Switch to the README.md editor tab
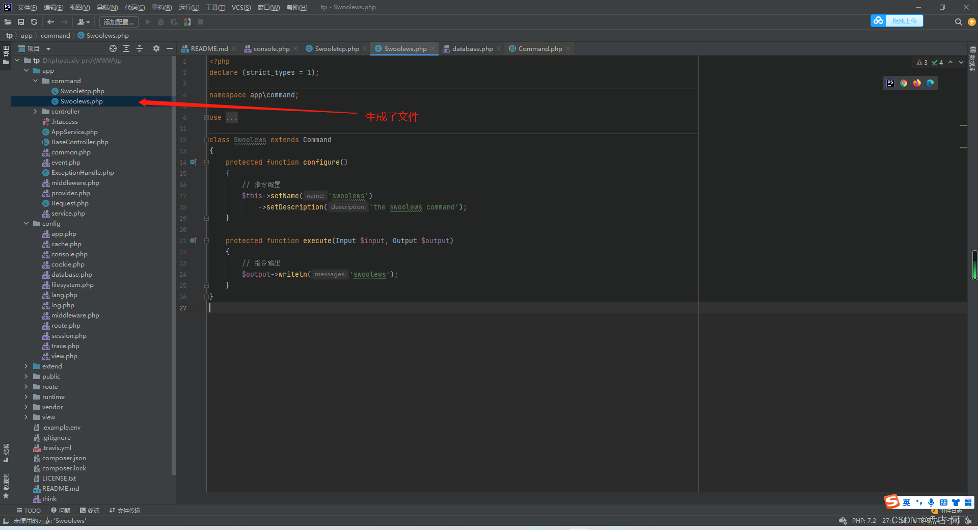978x530 pixels. click(209, 48)
